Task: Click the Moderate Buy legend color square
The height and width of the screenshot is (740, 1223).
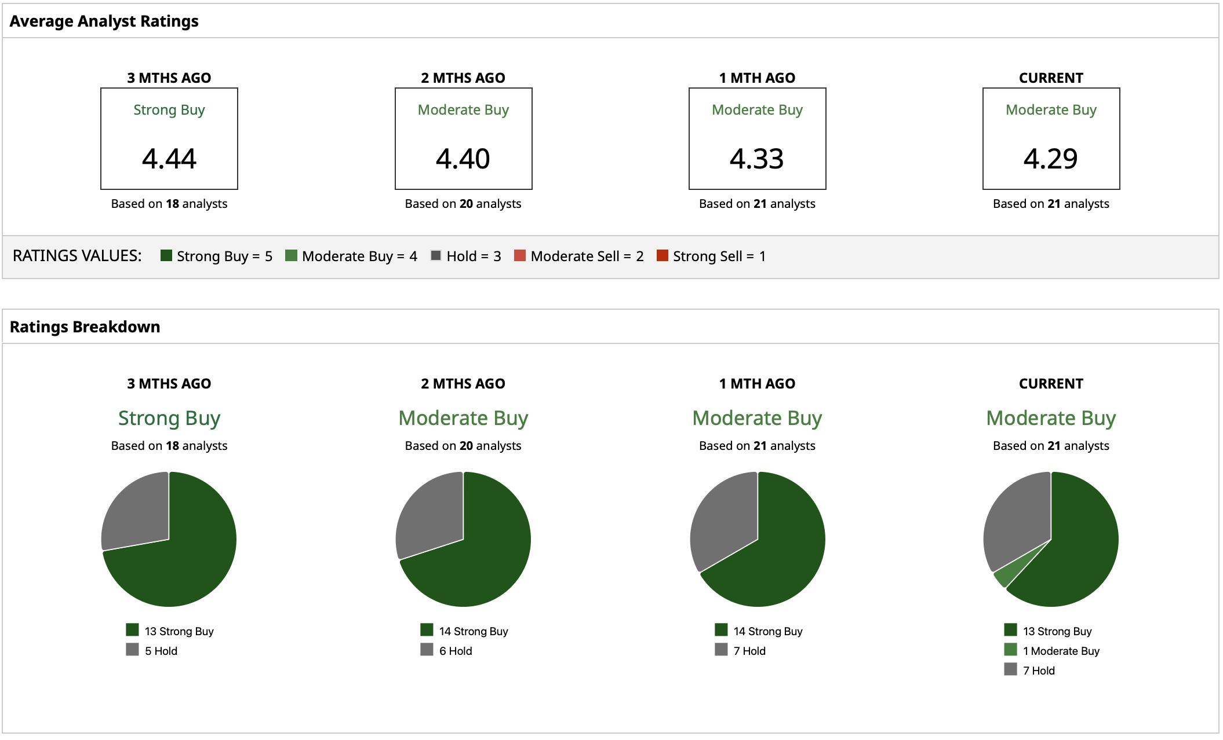Action: (x=291, y=255)
